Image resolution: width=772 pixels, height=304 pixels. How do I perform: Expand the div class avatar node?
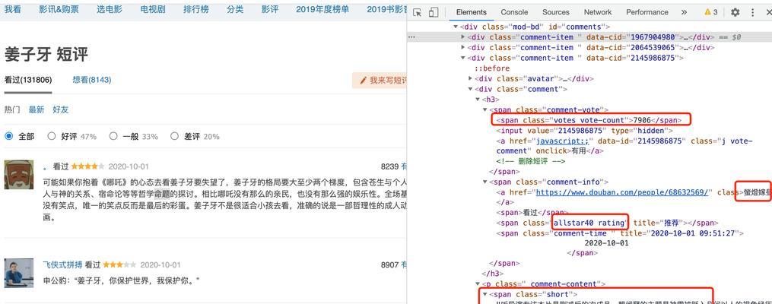[x=471, y=79]
